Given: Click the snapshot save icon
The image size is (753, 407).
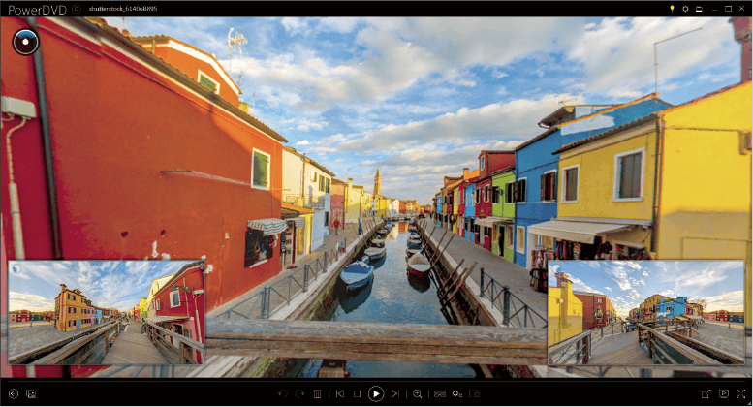Looking at the screenshot, I should pos(31,393).
